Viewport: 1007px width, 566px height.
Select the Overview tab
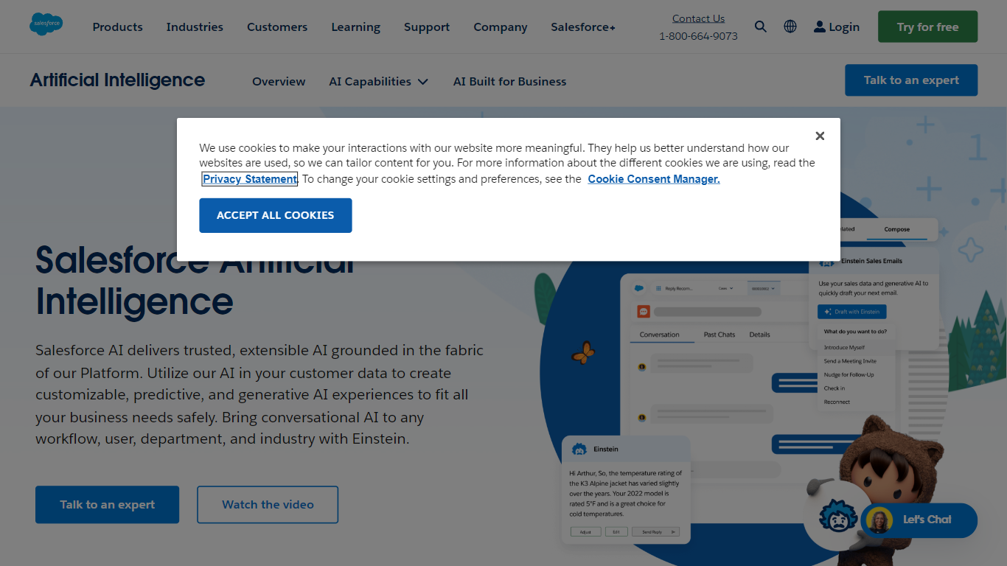(279, 81)
